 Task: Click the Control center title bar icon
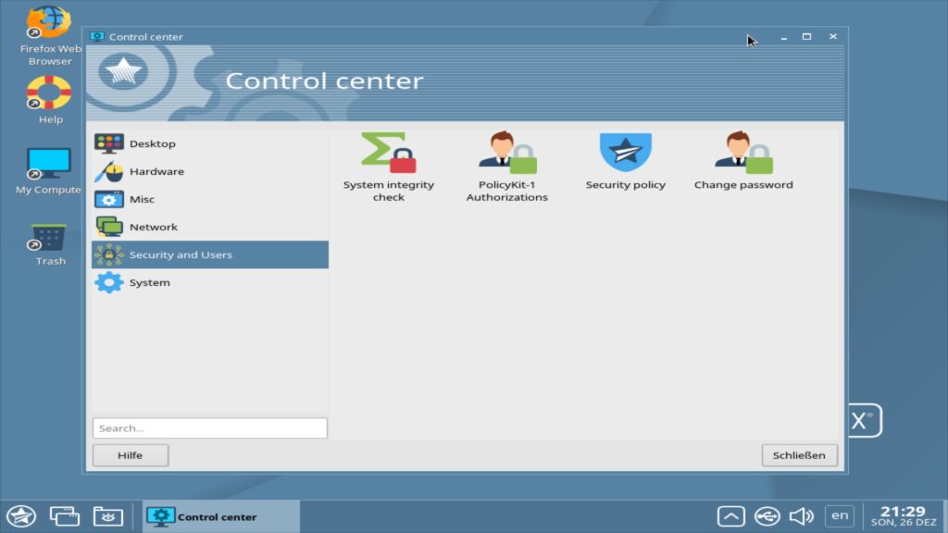coord(96,37)
